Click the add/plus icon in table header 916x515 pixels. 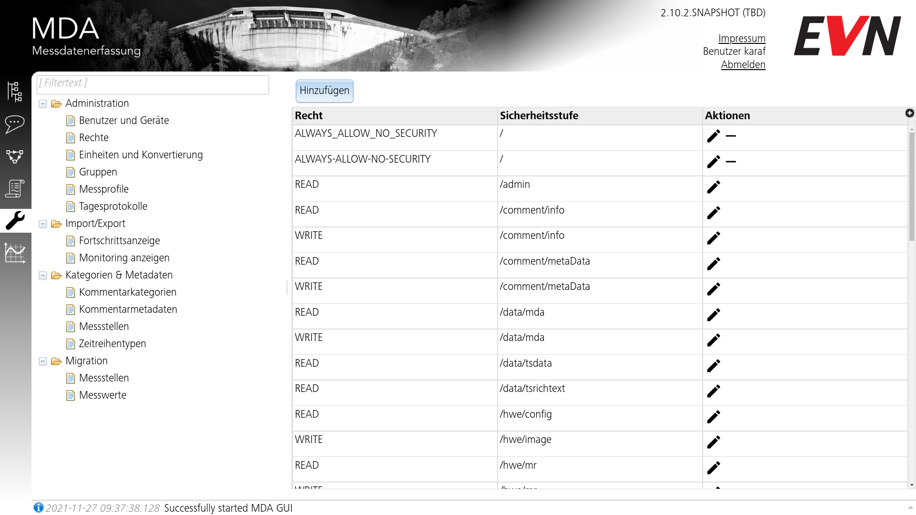[910, 113]
